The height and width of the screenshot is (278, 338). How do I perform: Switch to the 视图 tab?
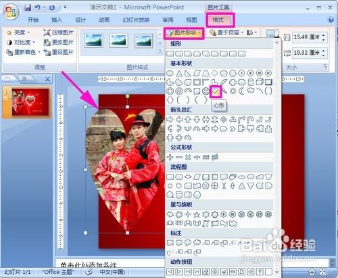click(x=191, y=20)
